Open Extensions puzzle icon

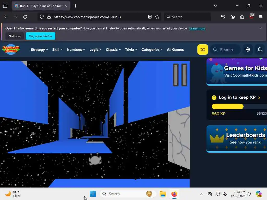pos(242,17)
